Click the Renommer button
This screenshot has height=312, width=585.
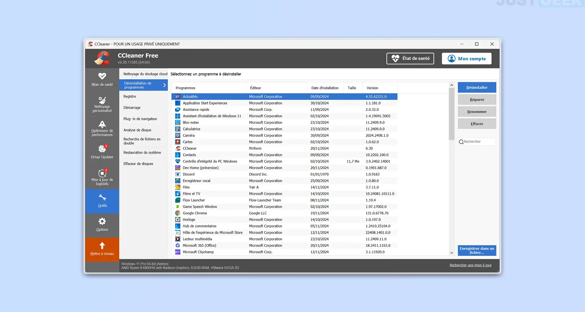coord(477,112)
